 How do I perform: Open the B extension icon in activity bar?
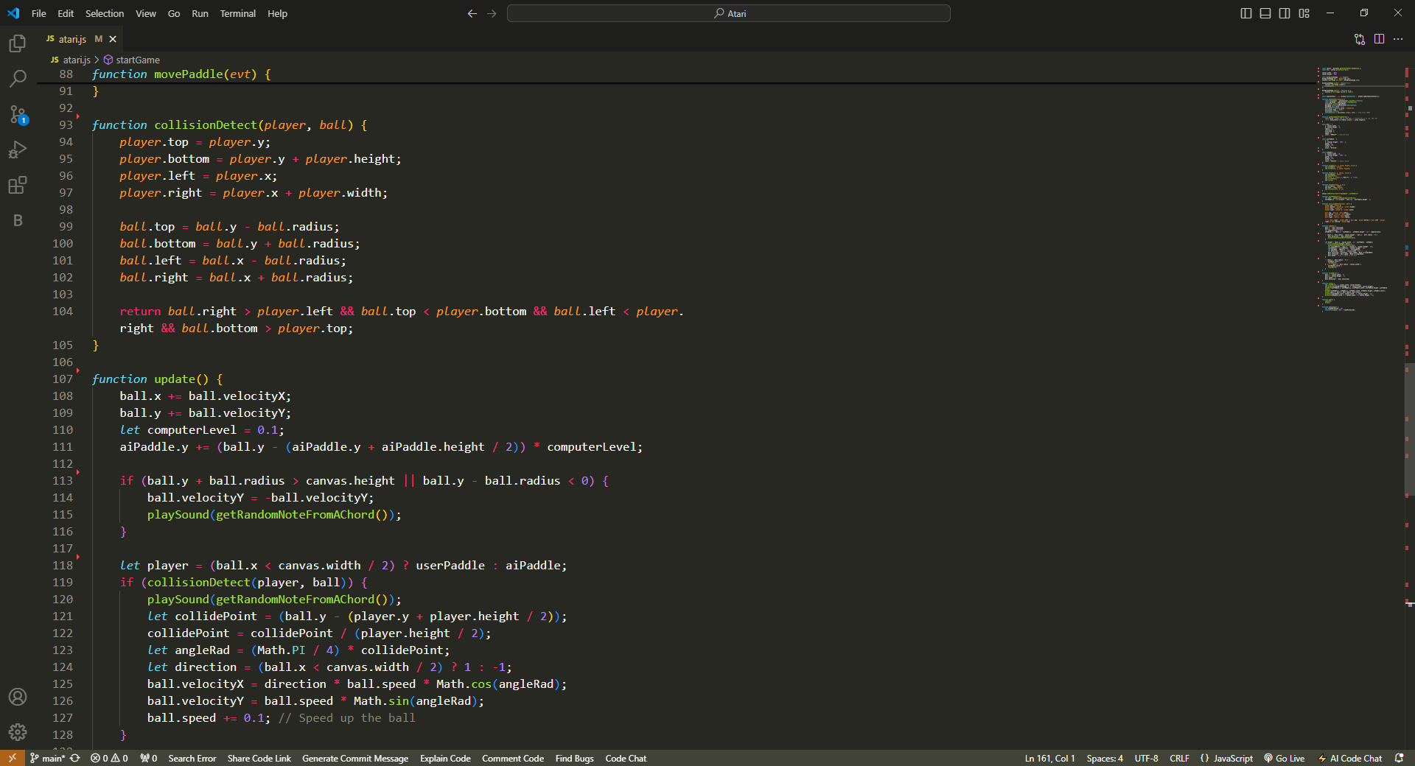point(18,220)
